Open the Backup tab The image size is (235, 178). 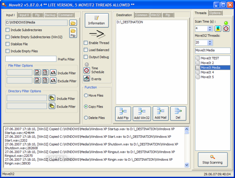tap(50, 15)
